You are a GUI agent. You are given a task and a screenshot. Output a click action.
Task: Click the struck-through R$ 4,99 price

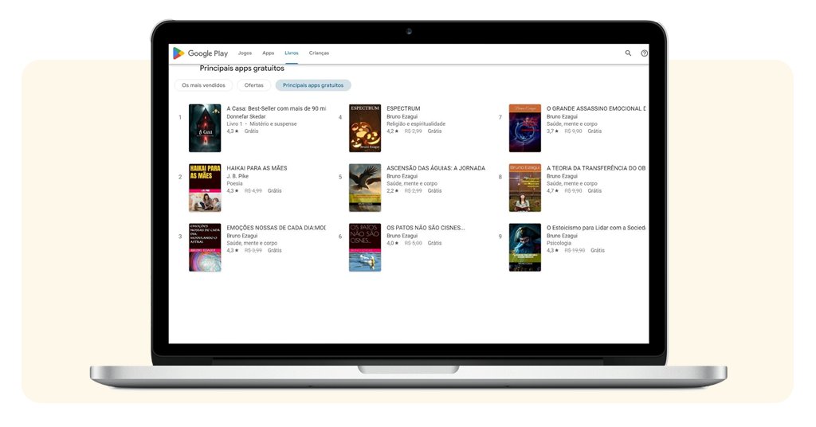click(253, 191)
